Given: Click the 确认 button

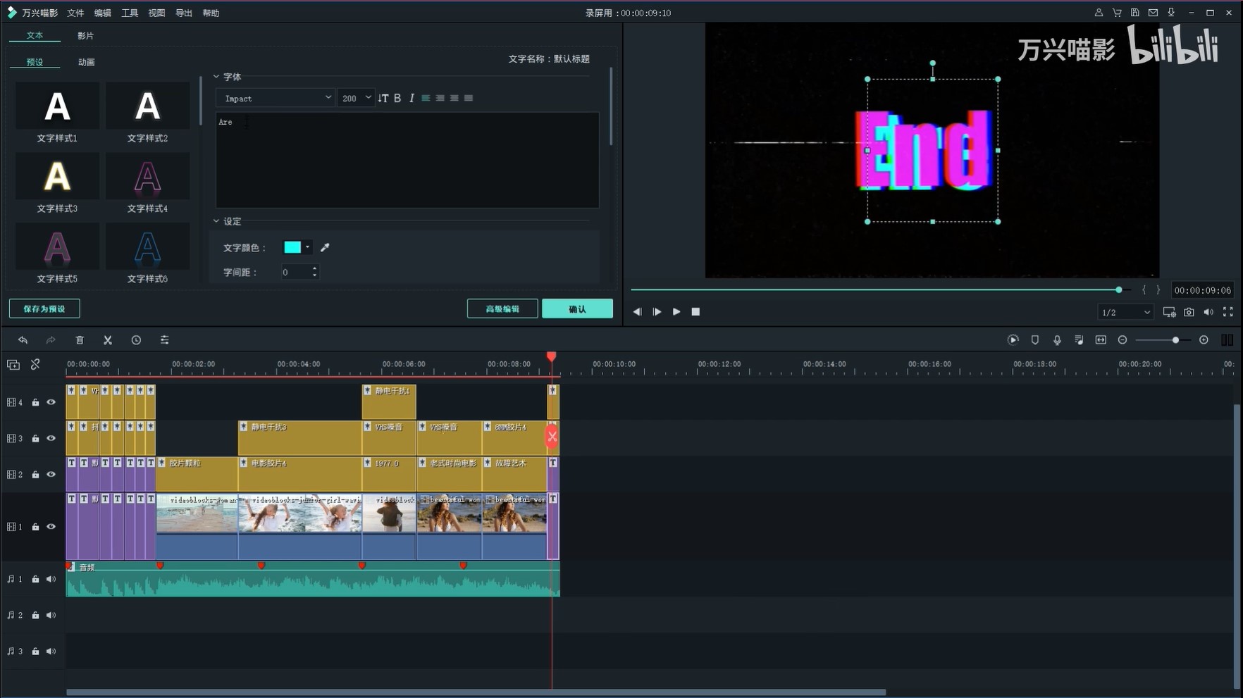Looking at the screenshot, I should pyautogui.click(x=577, y=309).
